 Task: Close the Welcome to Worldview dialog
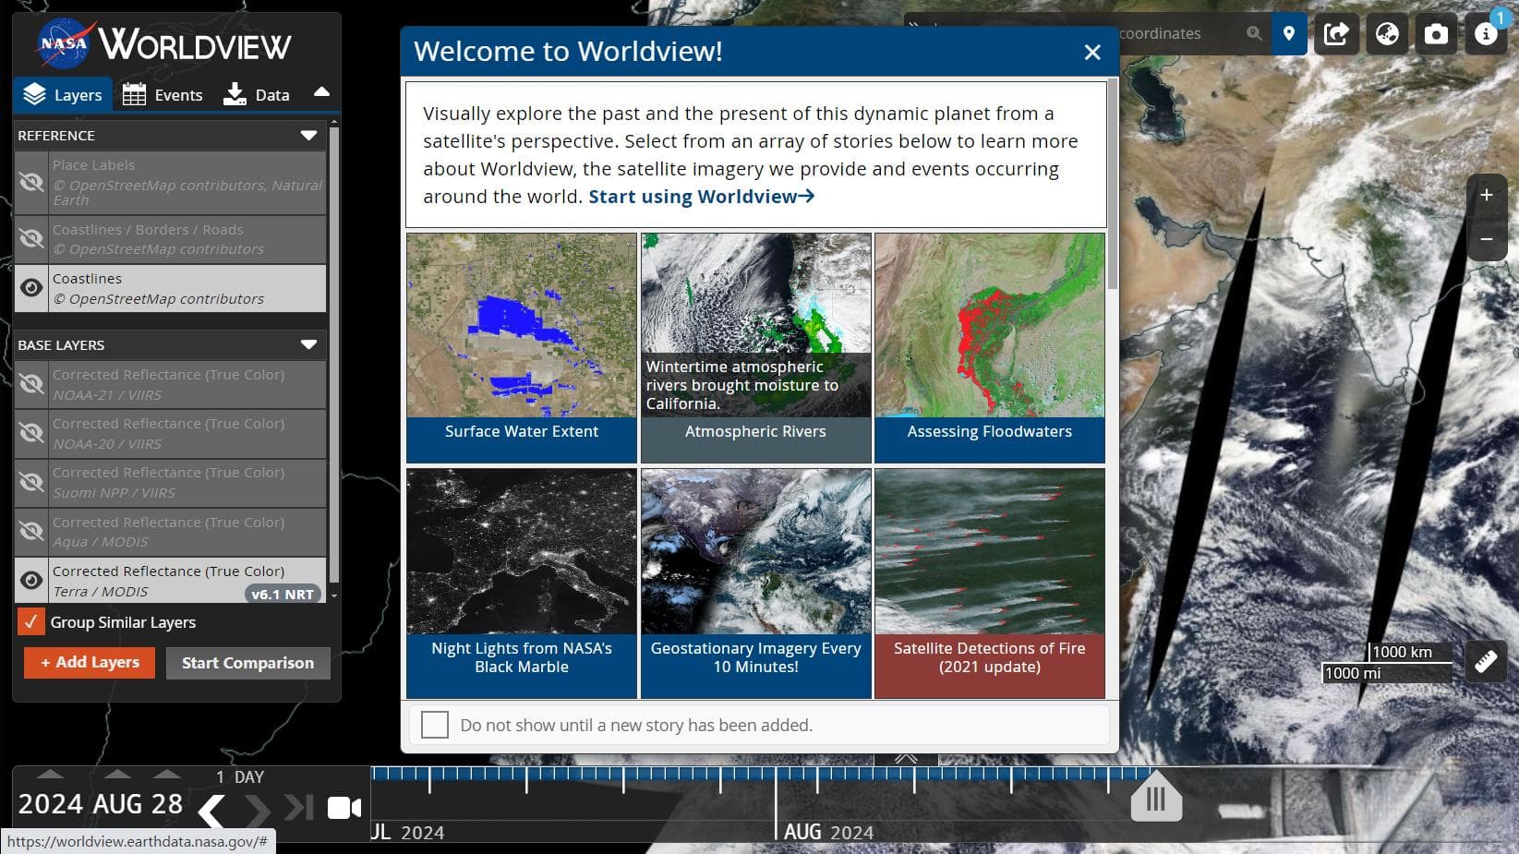click(x=1092, y=53)
